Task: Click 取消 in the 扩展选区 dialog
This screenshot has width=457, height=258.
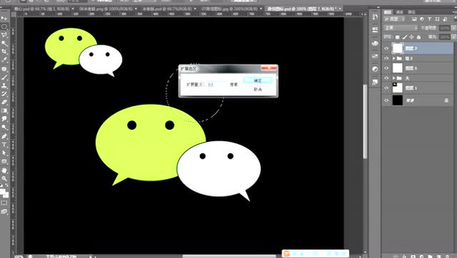Action: click(x=258, y=89)
